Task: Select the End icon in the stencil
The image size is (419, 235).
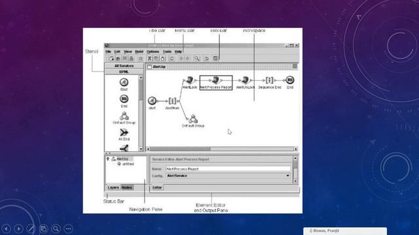Action: pyautogui.click(x=124, y=99)
